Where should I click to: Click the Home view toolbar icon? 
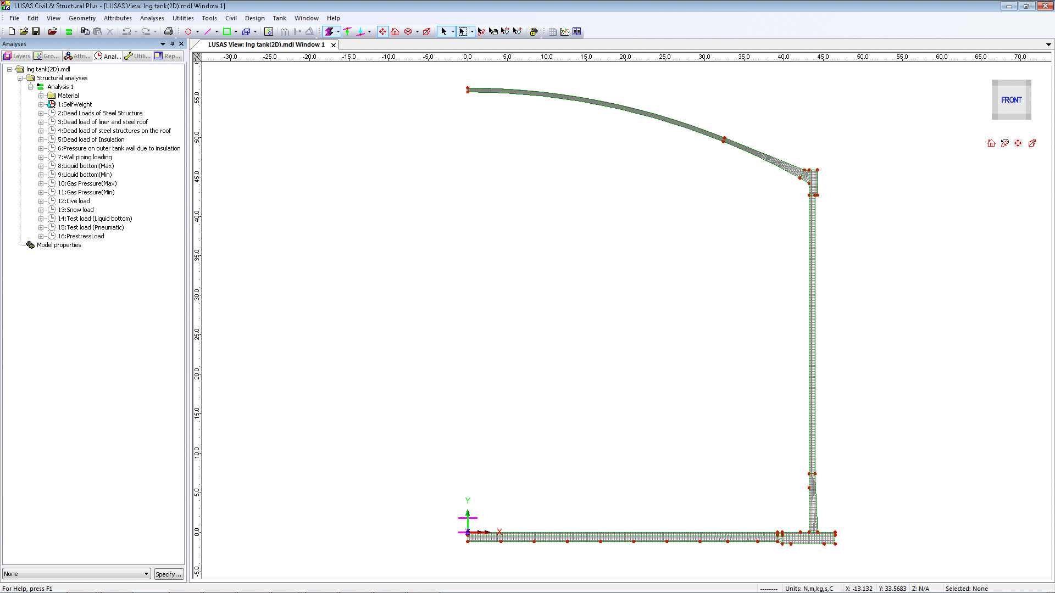pyautogui.click(x=395, y=31)
